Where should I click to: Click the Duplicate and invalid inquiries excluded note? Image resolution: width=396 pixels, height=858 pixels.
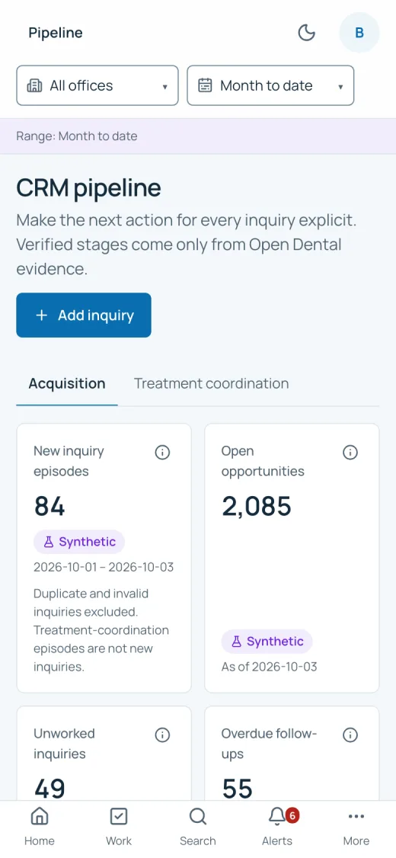pos(101,630)
